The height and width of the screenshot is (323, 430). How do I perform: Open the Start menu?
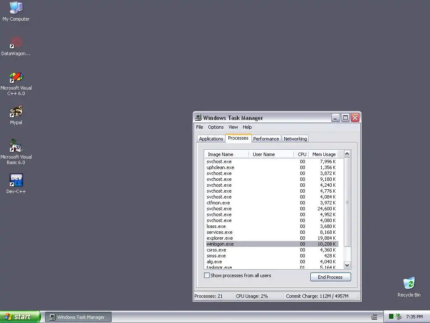coord(20,317)
